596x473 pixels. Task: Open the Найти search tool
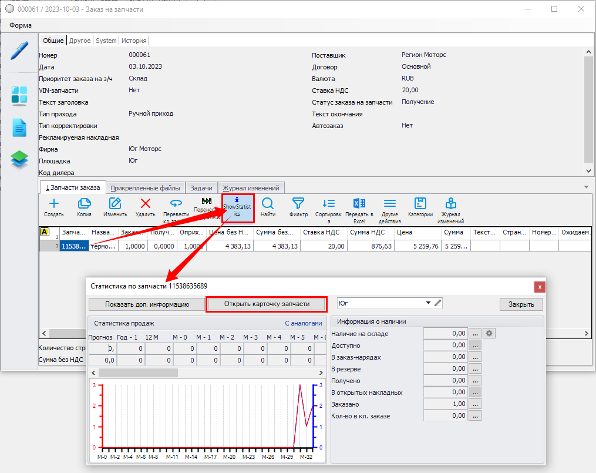tap(268, 204)
